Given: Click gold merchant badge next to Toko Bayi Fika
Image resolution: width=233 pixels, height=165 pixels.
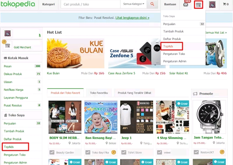Looking at the screenshot, I should click(x=114, y=152).
